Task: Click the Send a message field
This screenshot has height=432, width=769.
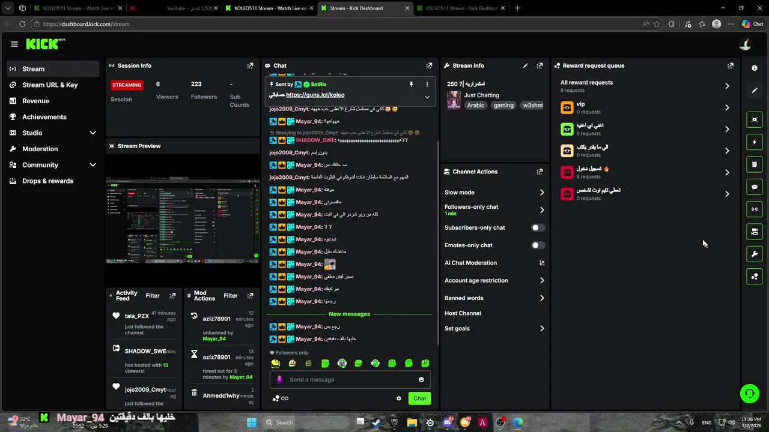Action: pyautogui.click(x=350, y=379)
